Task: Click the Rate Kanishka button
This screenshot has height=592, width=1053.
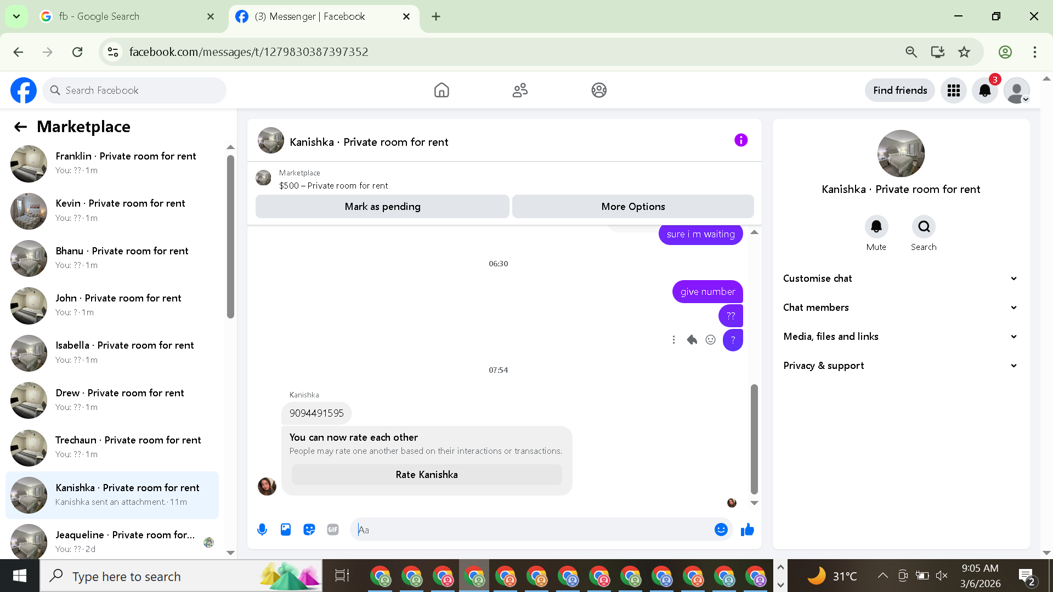Action: click(x=427, y=475)
